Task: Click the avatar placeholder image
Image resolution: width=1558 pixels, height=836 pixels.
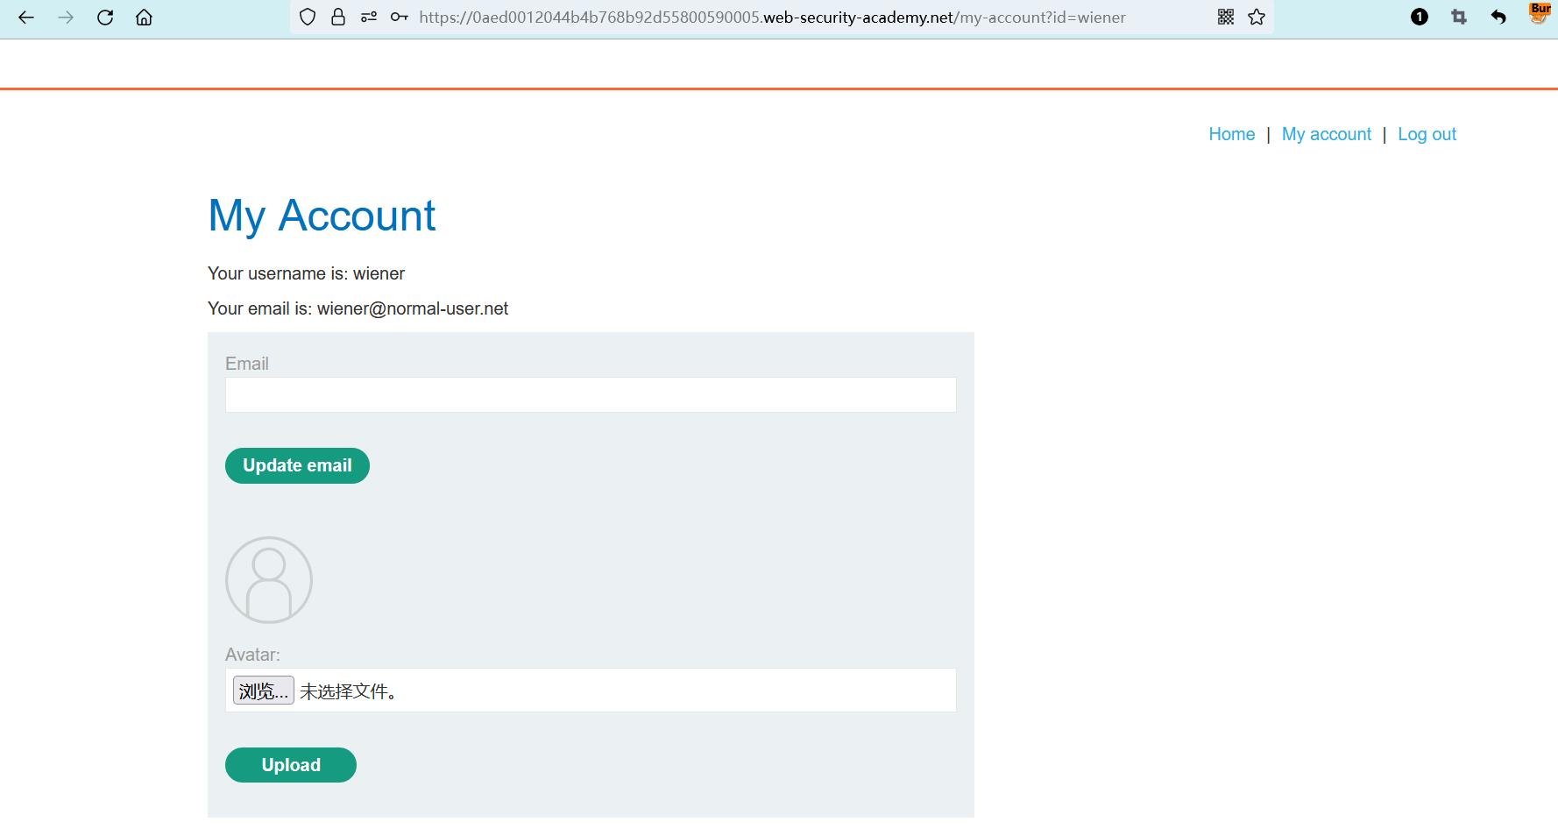Action: click(269, 580)
